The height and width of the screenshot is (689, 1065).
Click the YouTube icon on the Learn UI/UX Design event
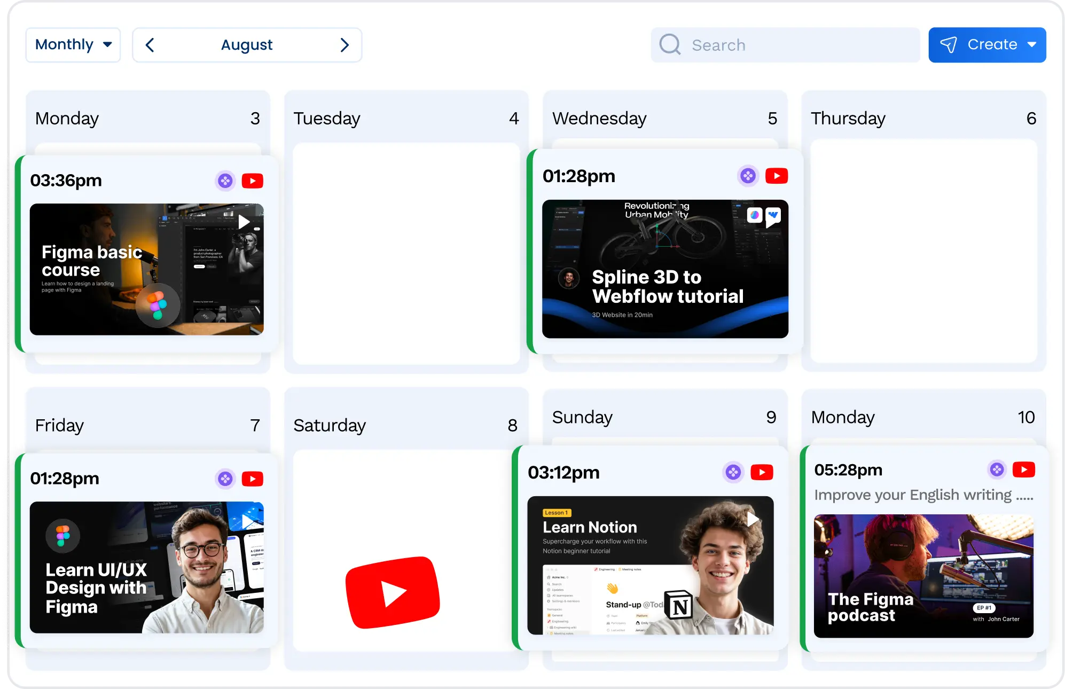pyautogui.click(x=253, y=479)
